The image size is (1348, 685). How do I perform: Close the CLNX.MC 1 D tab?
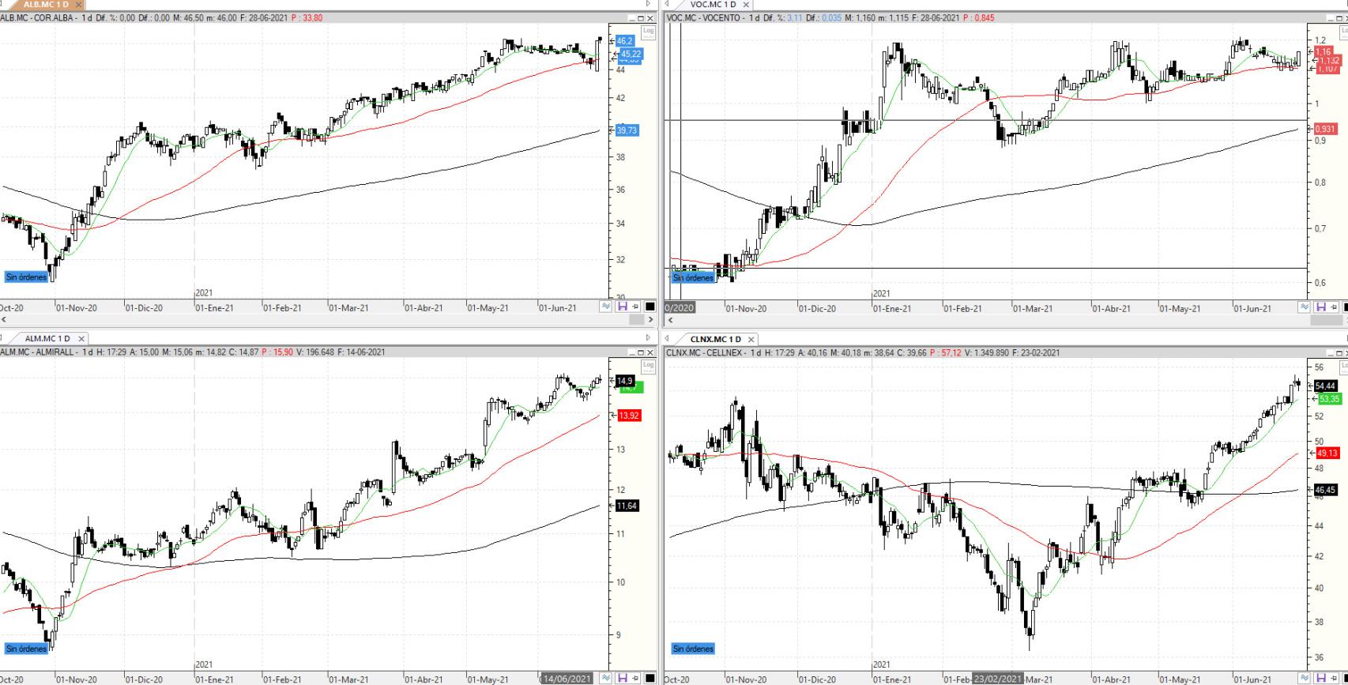click(751, 339)
